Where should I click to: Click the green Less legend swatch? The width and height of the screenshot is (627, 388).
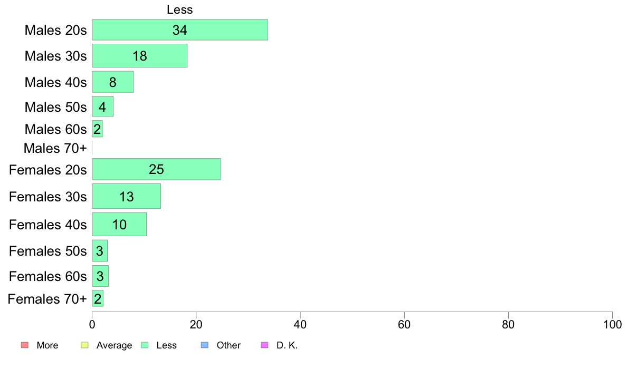(x=145, y=345)
